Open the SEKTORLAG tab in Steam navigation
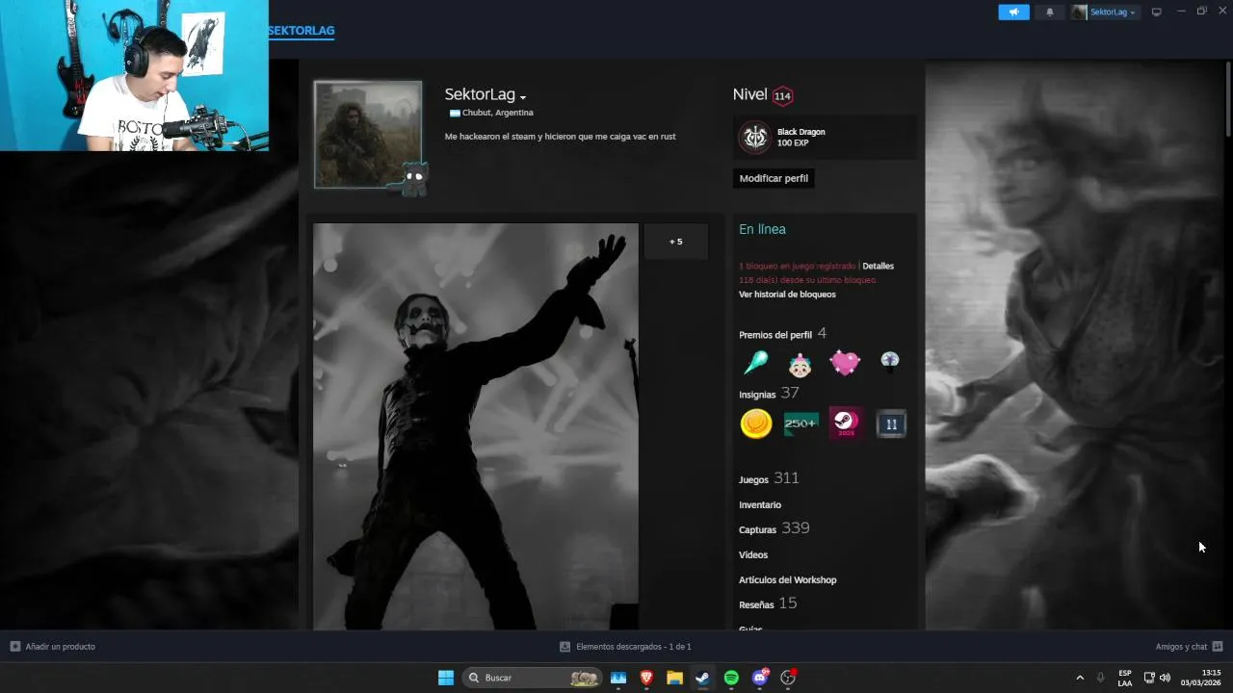 click(301, 31)
